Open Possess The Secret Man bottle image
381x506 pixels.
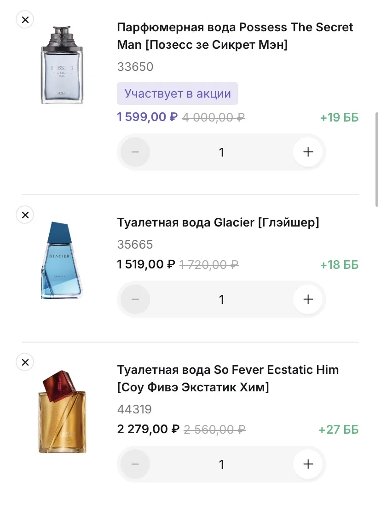[x=62, y=65]
